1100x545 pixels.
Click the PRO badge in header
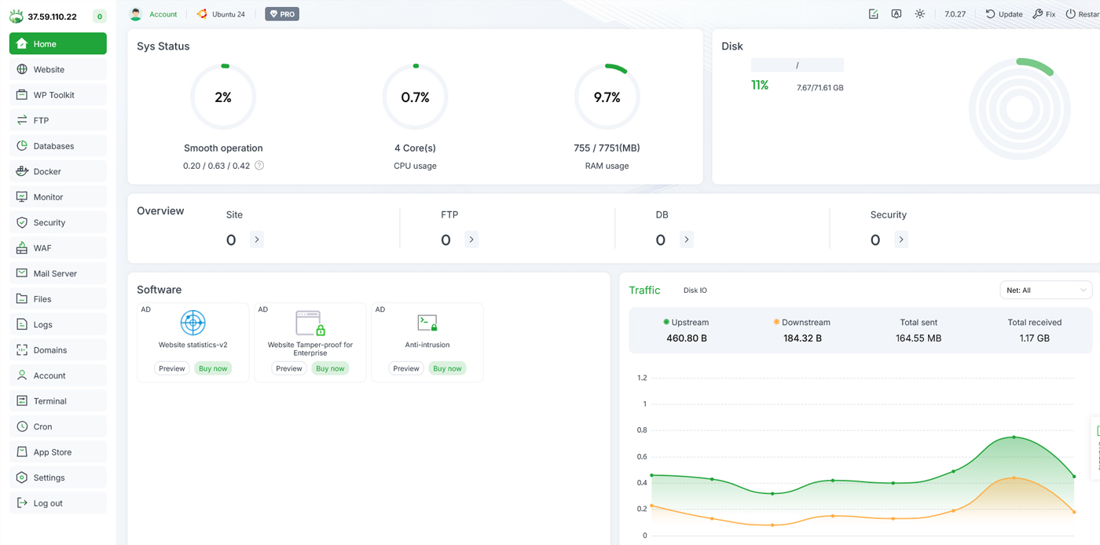point(281,14)
